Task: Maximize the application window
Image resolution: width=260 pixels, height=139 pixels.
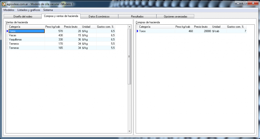Action: coord(244,3)
